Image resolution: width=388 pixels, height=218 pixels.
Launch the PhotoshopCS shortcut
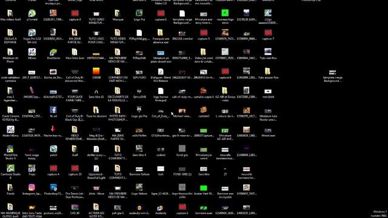click(53, 188)
